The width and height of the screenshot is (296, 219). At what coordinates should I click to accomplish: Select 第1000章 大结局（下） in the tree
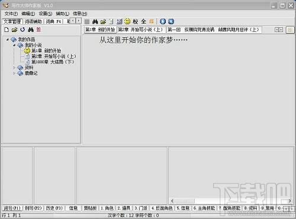[53, 62]
